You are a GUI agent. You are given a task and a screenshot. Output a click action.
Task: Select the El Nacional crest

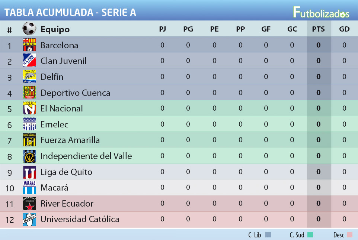pyautogui.click(x=29, y=108)
